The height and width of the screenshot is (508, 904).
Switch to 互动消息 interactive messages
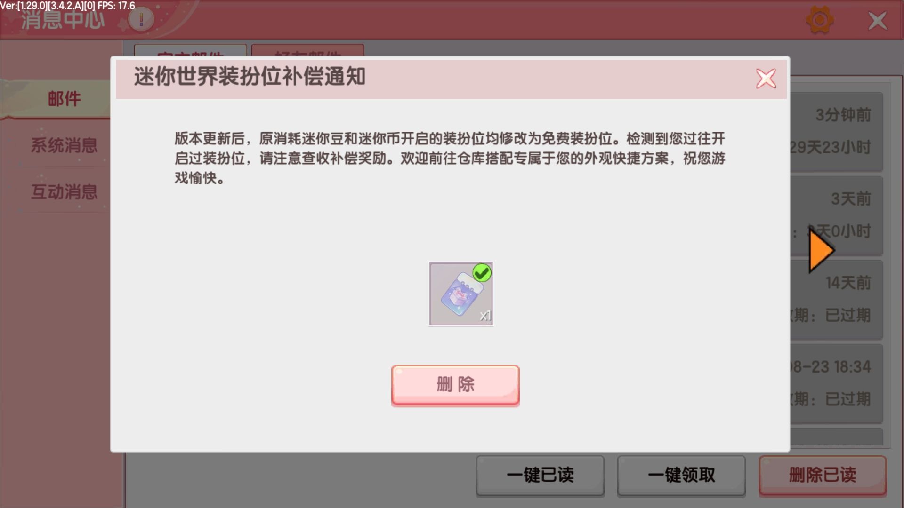[65, 191]
